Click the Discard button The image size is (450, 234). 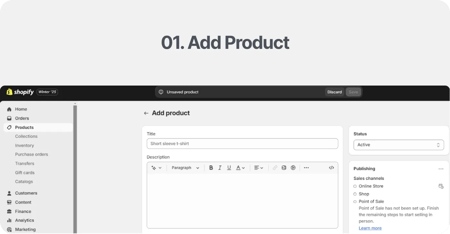(334, 92)
